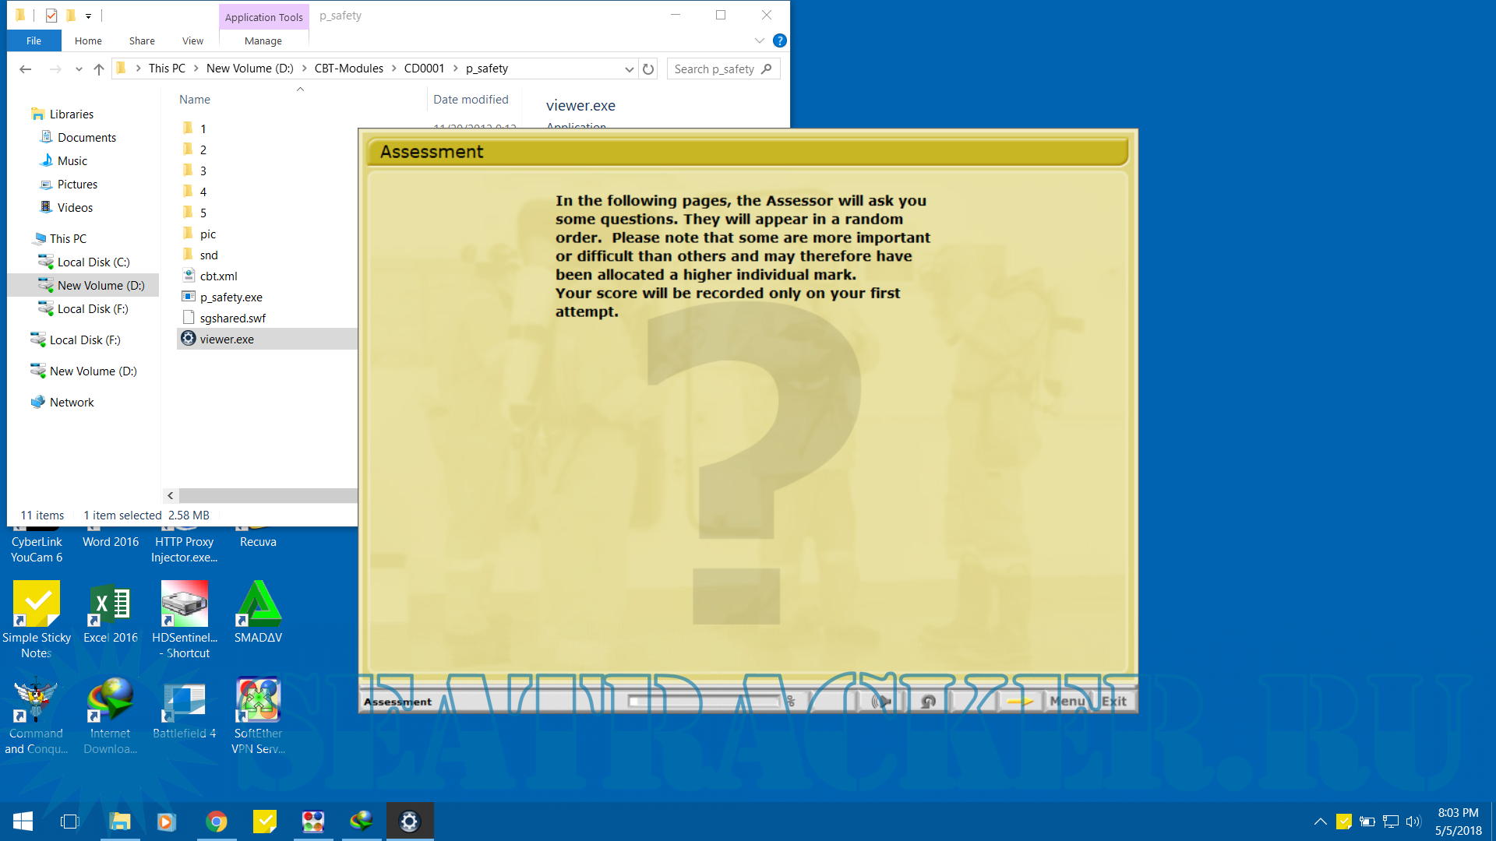
Task: Click the assessment progress bar
Action: (x=705, y=702)
